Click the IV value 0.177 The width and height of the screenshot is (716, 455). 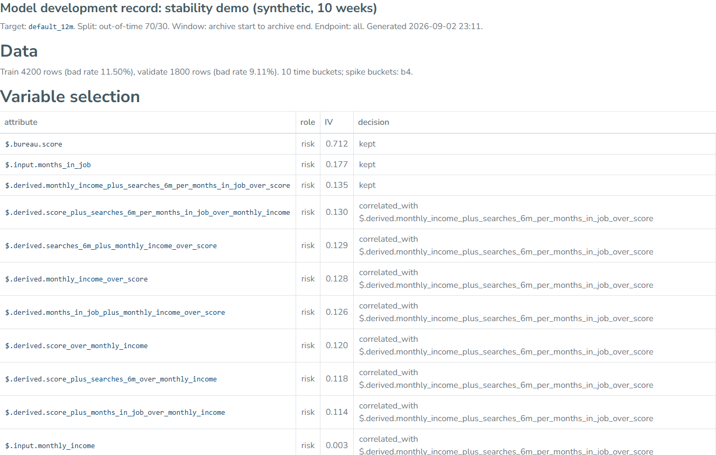coord(337,165)
